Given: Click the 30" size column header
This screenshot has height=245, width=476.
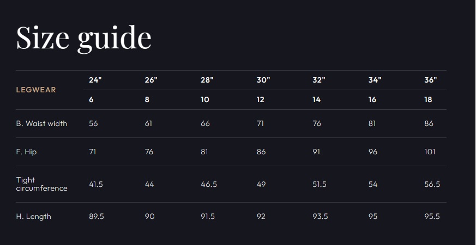Looking at the screenshot, I should (263, 80).
